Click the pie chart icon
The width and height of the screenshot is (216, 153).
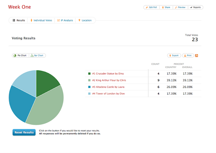15,56
